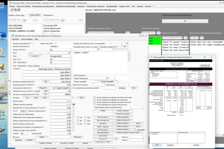Click the M button next to Paiement direct
This screenshot has width=224, height=149.
click(x=125, y=47)
